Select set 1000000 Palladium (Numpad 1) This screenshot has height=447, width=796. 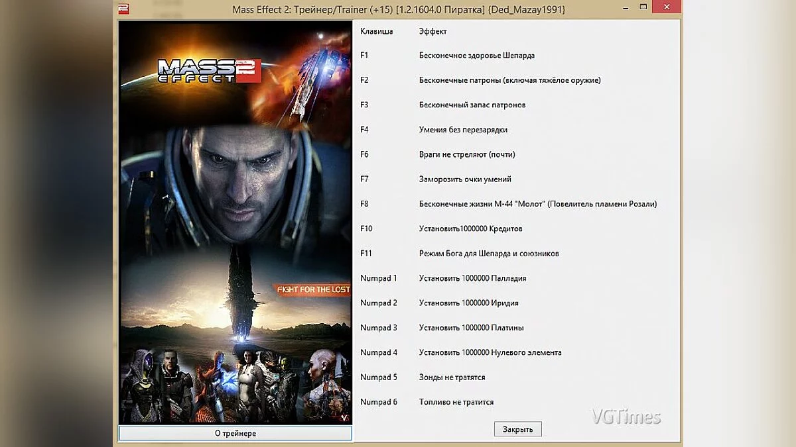tap(471, 278)
